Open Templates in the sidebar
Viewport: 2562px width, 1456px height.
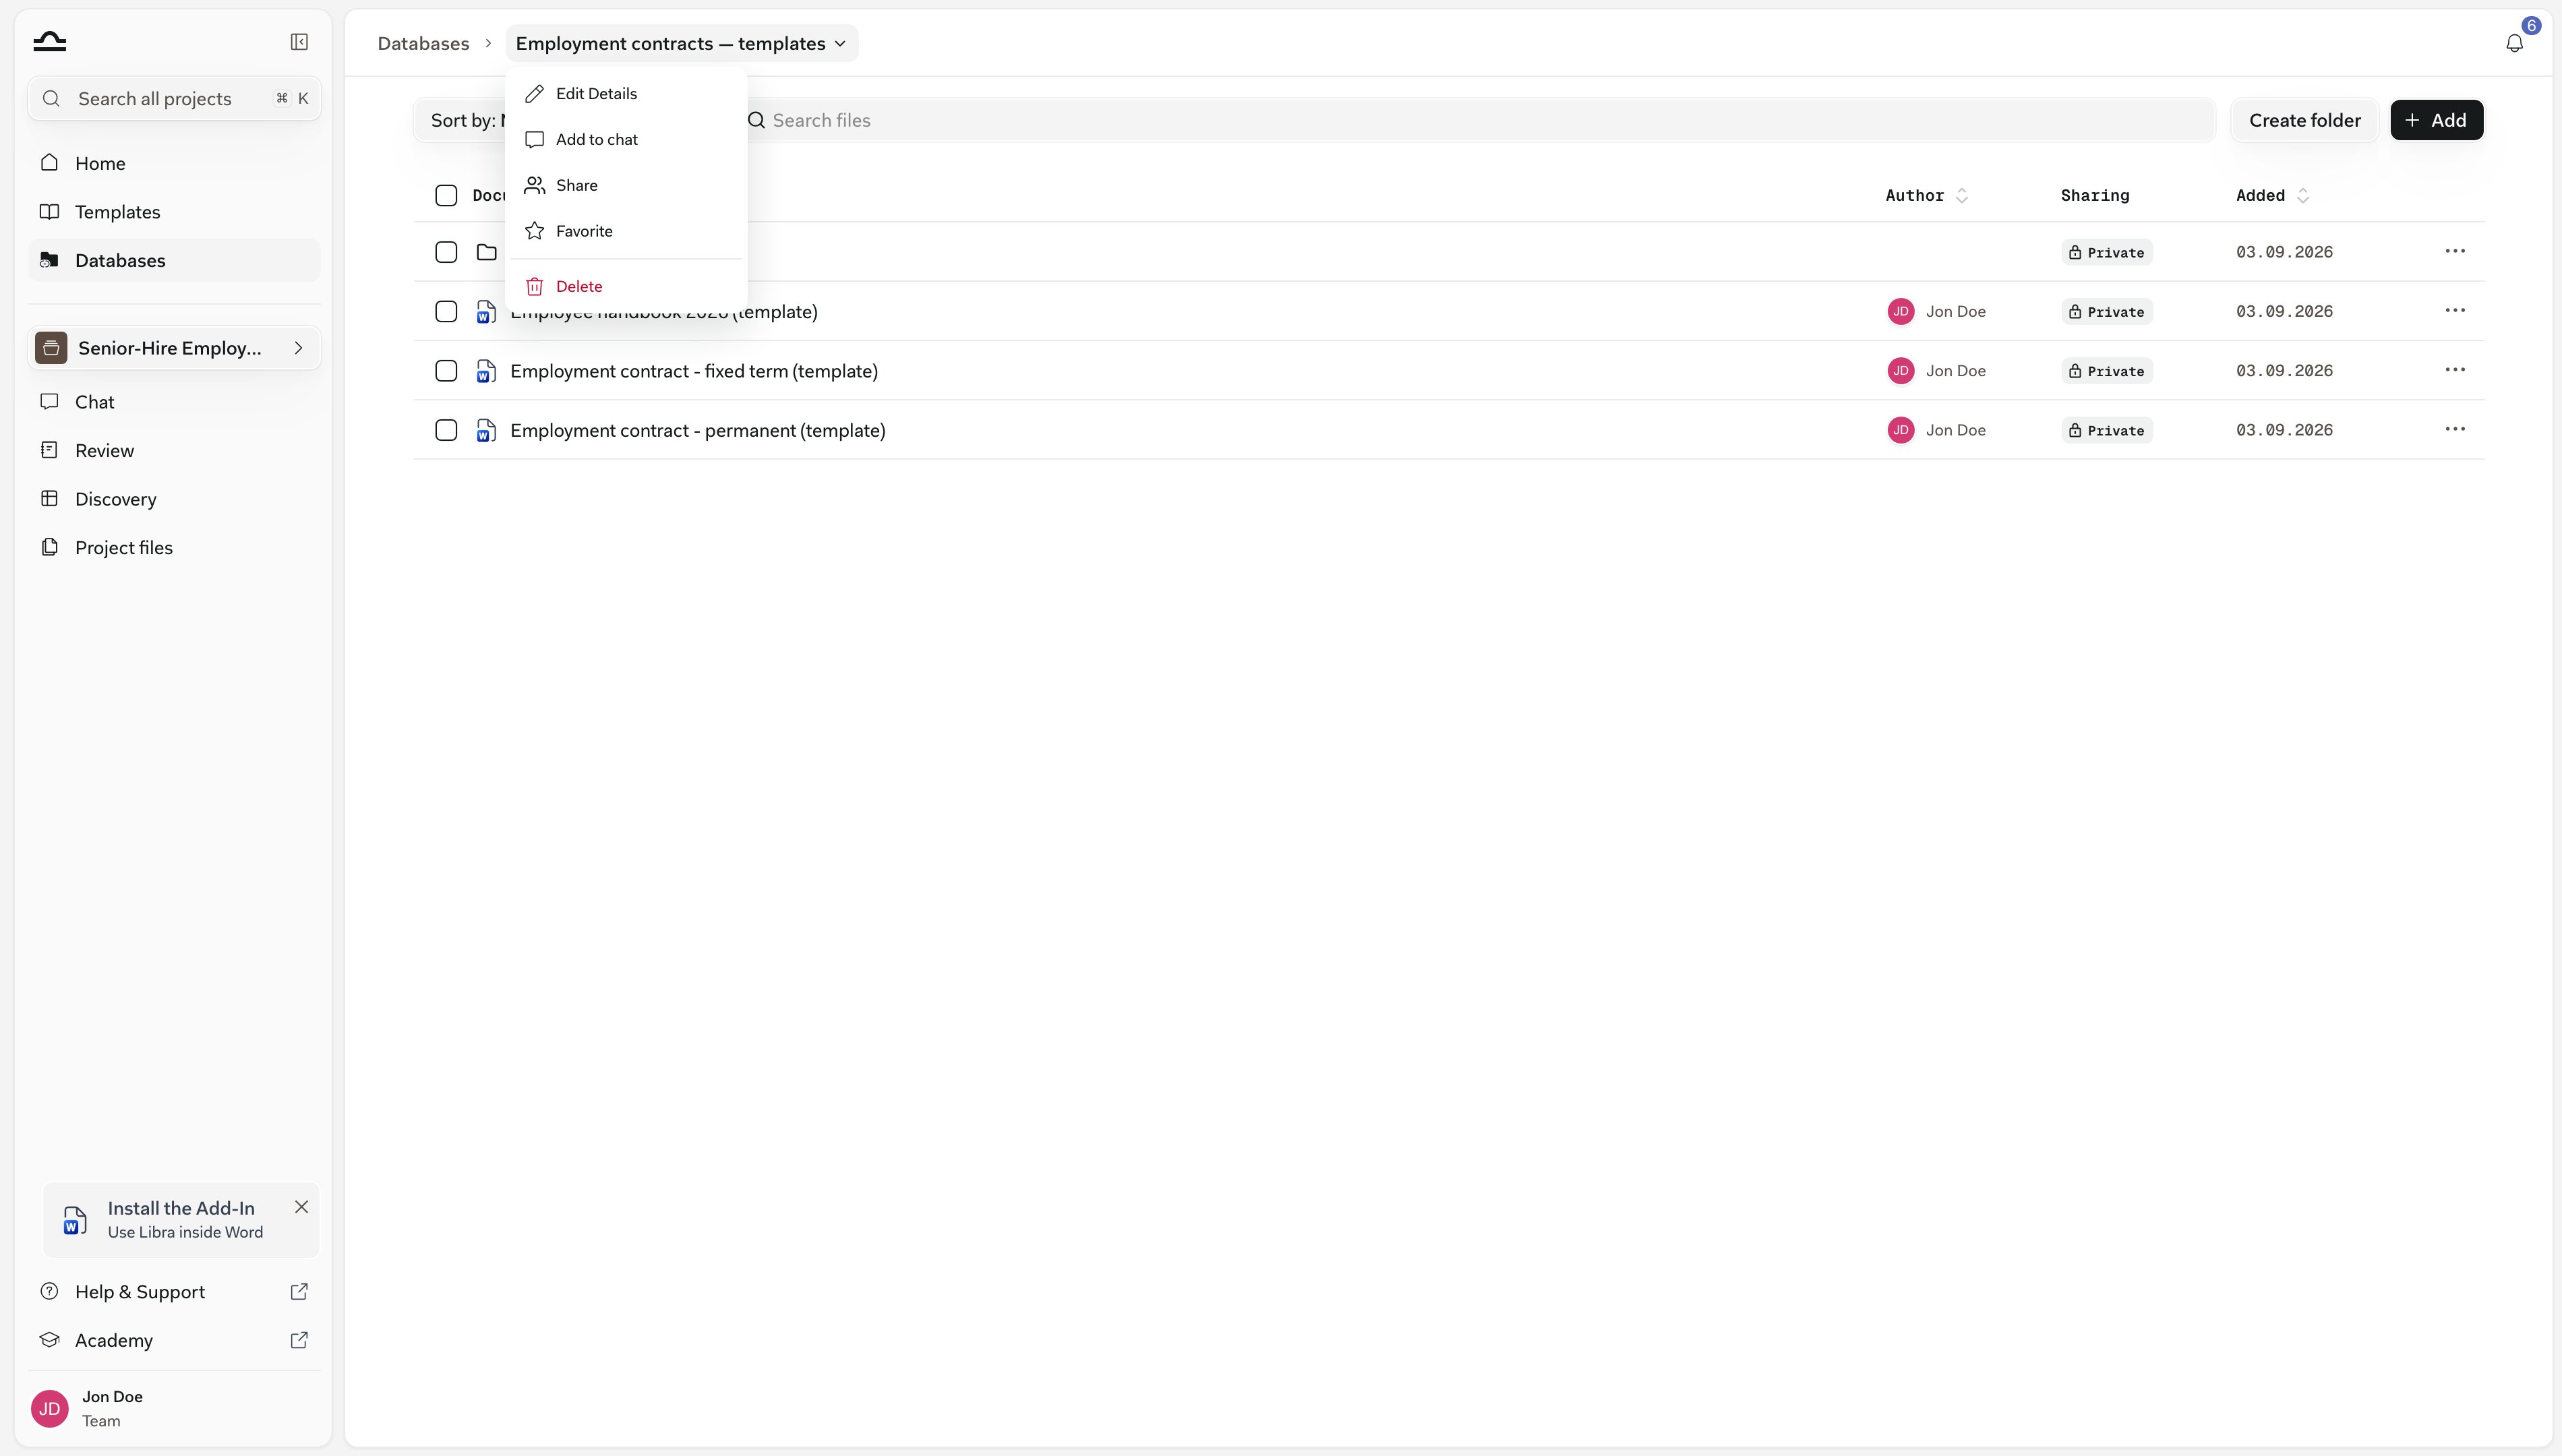tap(174, 212)
